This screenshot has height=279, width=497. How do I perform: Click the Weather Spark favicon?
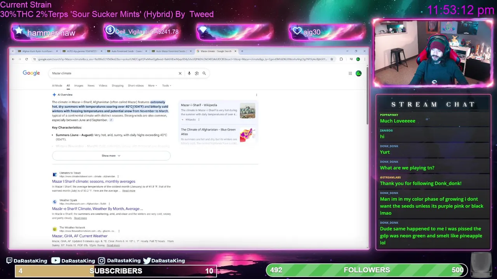pyautogui.click(x=55, y=202)
